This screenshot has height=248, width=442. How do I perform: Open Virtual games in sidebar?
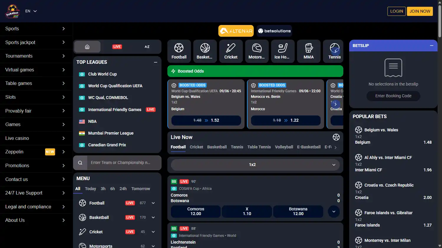36,70
